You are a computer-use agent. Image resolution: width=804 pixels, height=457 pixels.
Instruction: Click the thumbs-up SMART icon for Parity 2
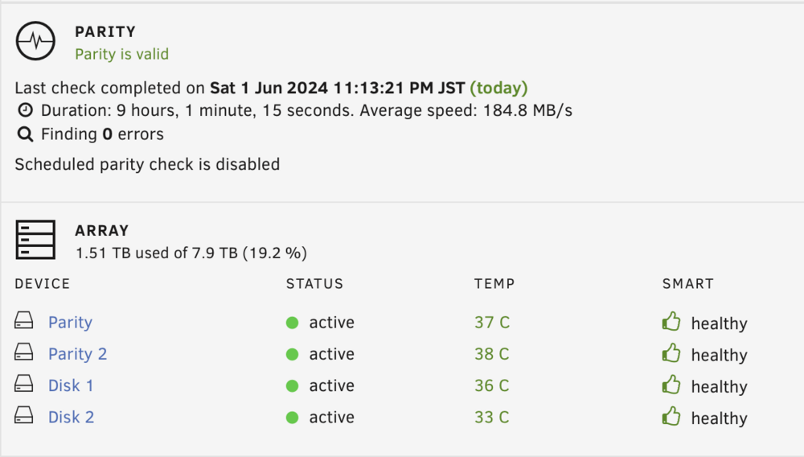[x=671, y=353]
